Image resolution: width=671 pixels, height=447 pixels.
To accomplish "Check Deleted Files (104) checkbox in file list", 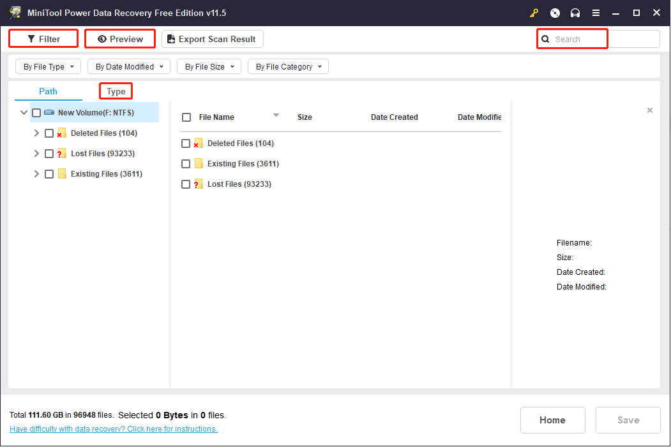I will point(186,143).
